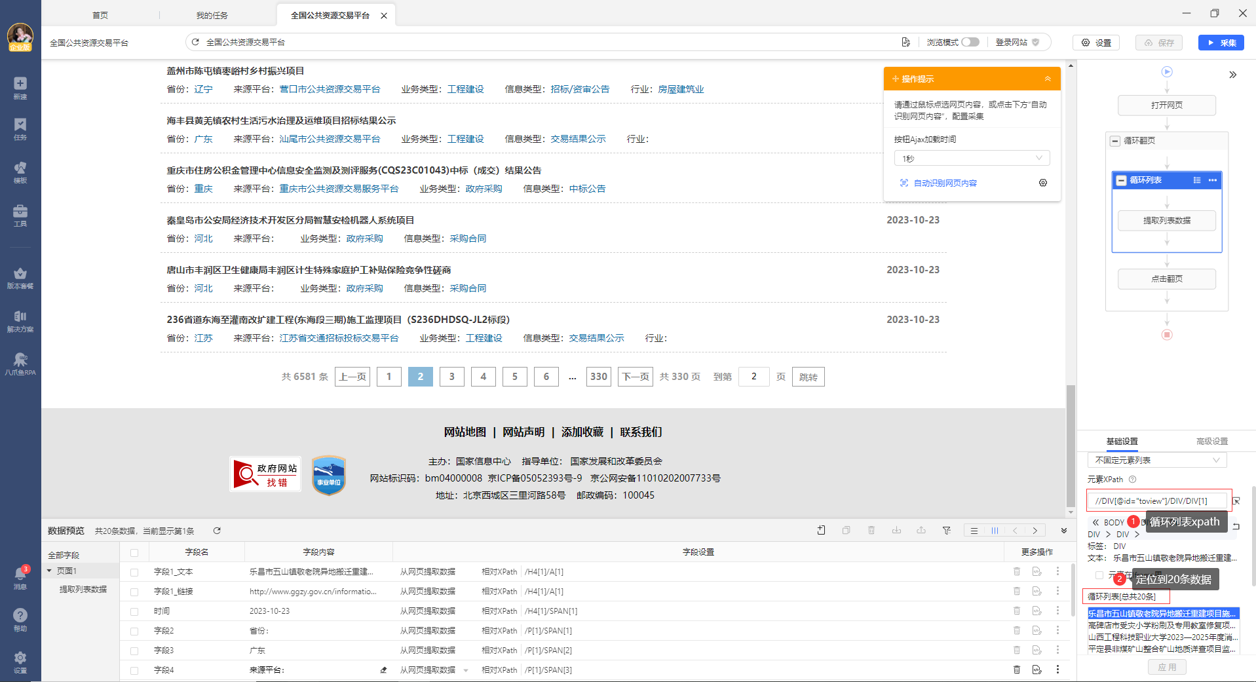Switch data preview to vertical column view

[x=995, y=531]
